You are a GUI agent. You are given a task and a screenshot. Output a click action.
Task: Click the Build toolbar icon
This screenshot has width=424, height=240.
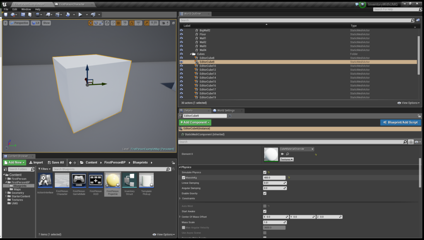(68, 14)
